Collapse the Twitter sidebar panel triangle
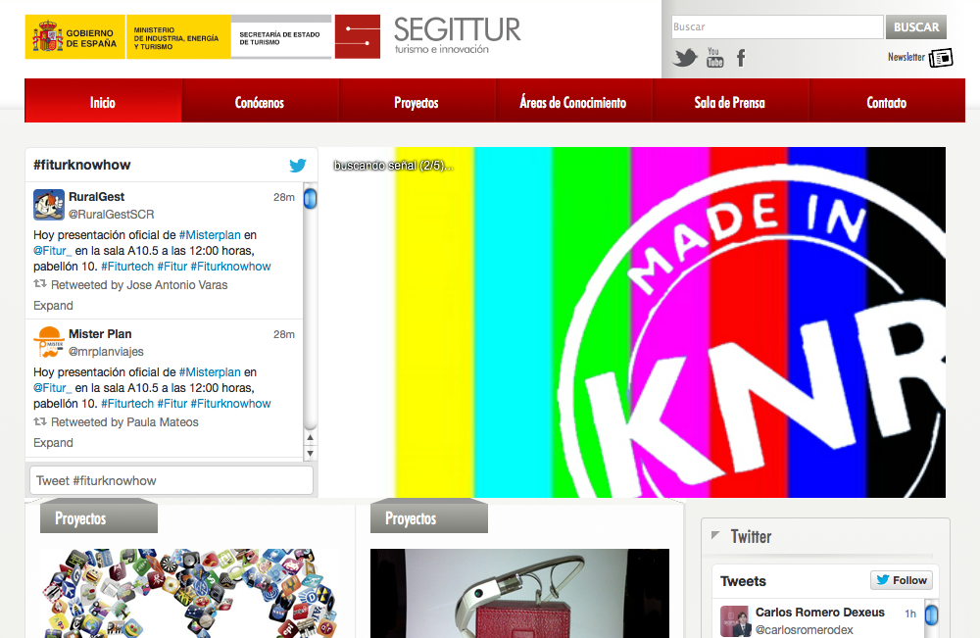This screenshot has width=980, height=638. click(715, 535)
